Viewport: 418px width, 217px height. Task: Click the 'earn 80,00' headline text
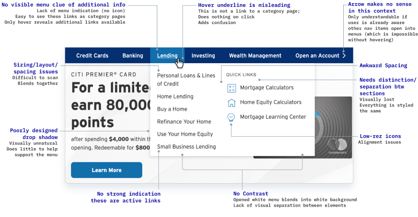point(111,105)
